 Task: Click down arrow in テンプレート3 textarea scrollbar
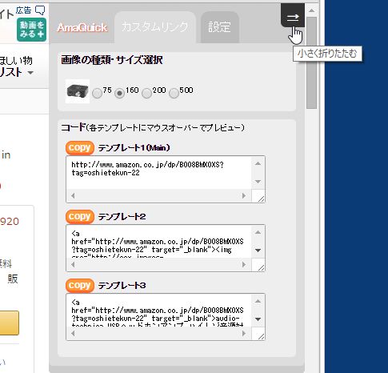point(258,319)
